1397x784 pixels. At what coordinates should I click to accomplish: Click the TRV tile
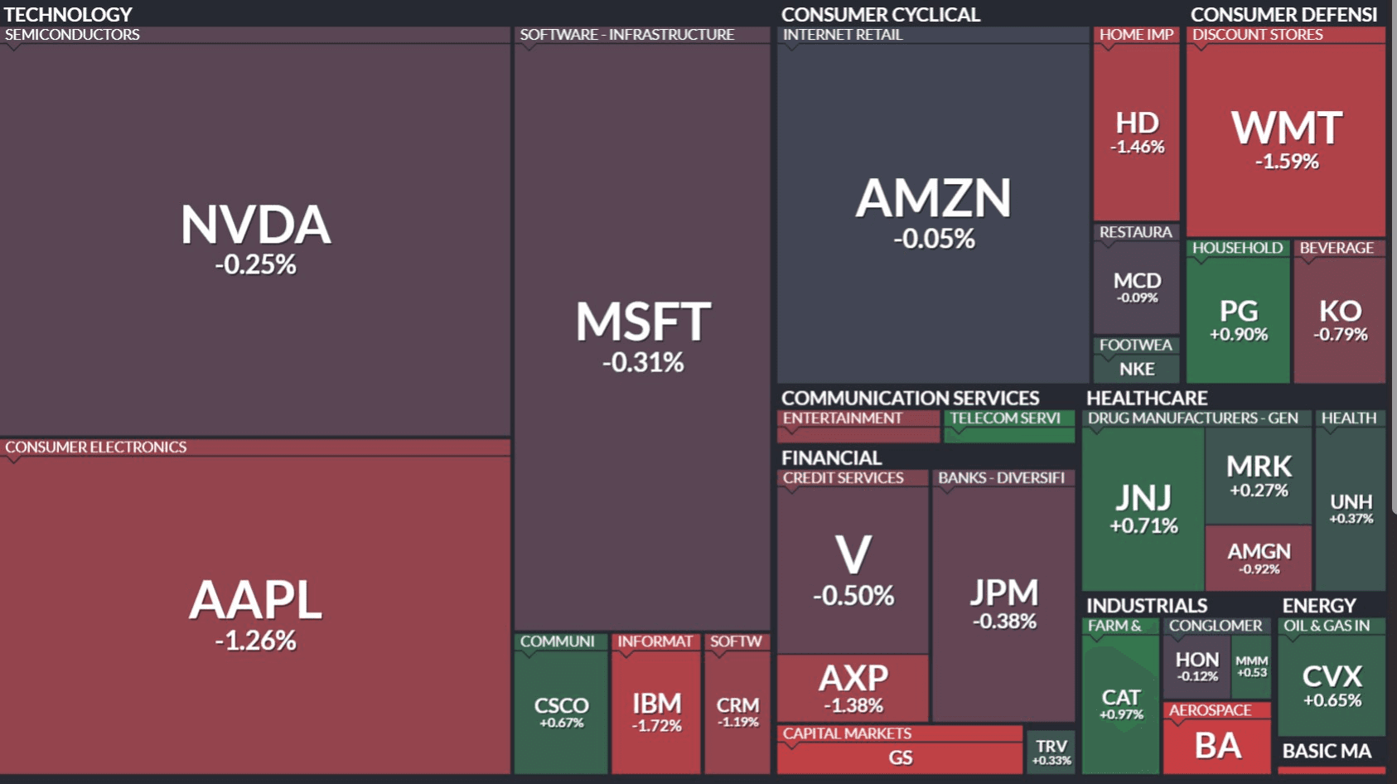1051,752
